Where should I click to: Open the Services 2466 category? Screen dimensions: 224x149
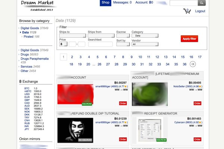30,67
